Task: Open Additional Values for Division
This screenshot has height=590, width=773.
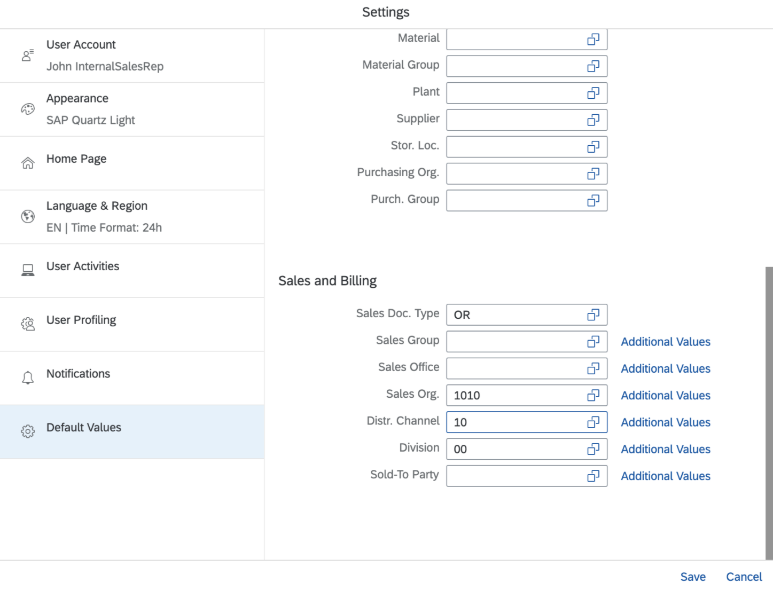Action: click(x=666, y=449)
